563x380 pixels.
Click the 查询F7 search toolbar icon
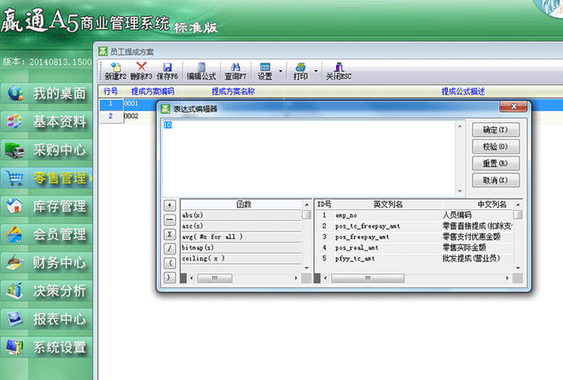click(235, 71)
